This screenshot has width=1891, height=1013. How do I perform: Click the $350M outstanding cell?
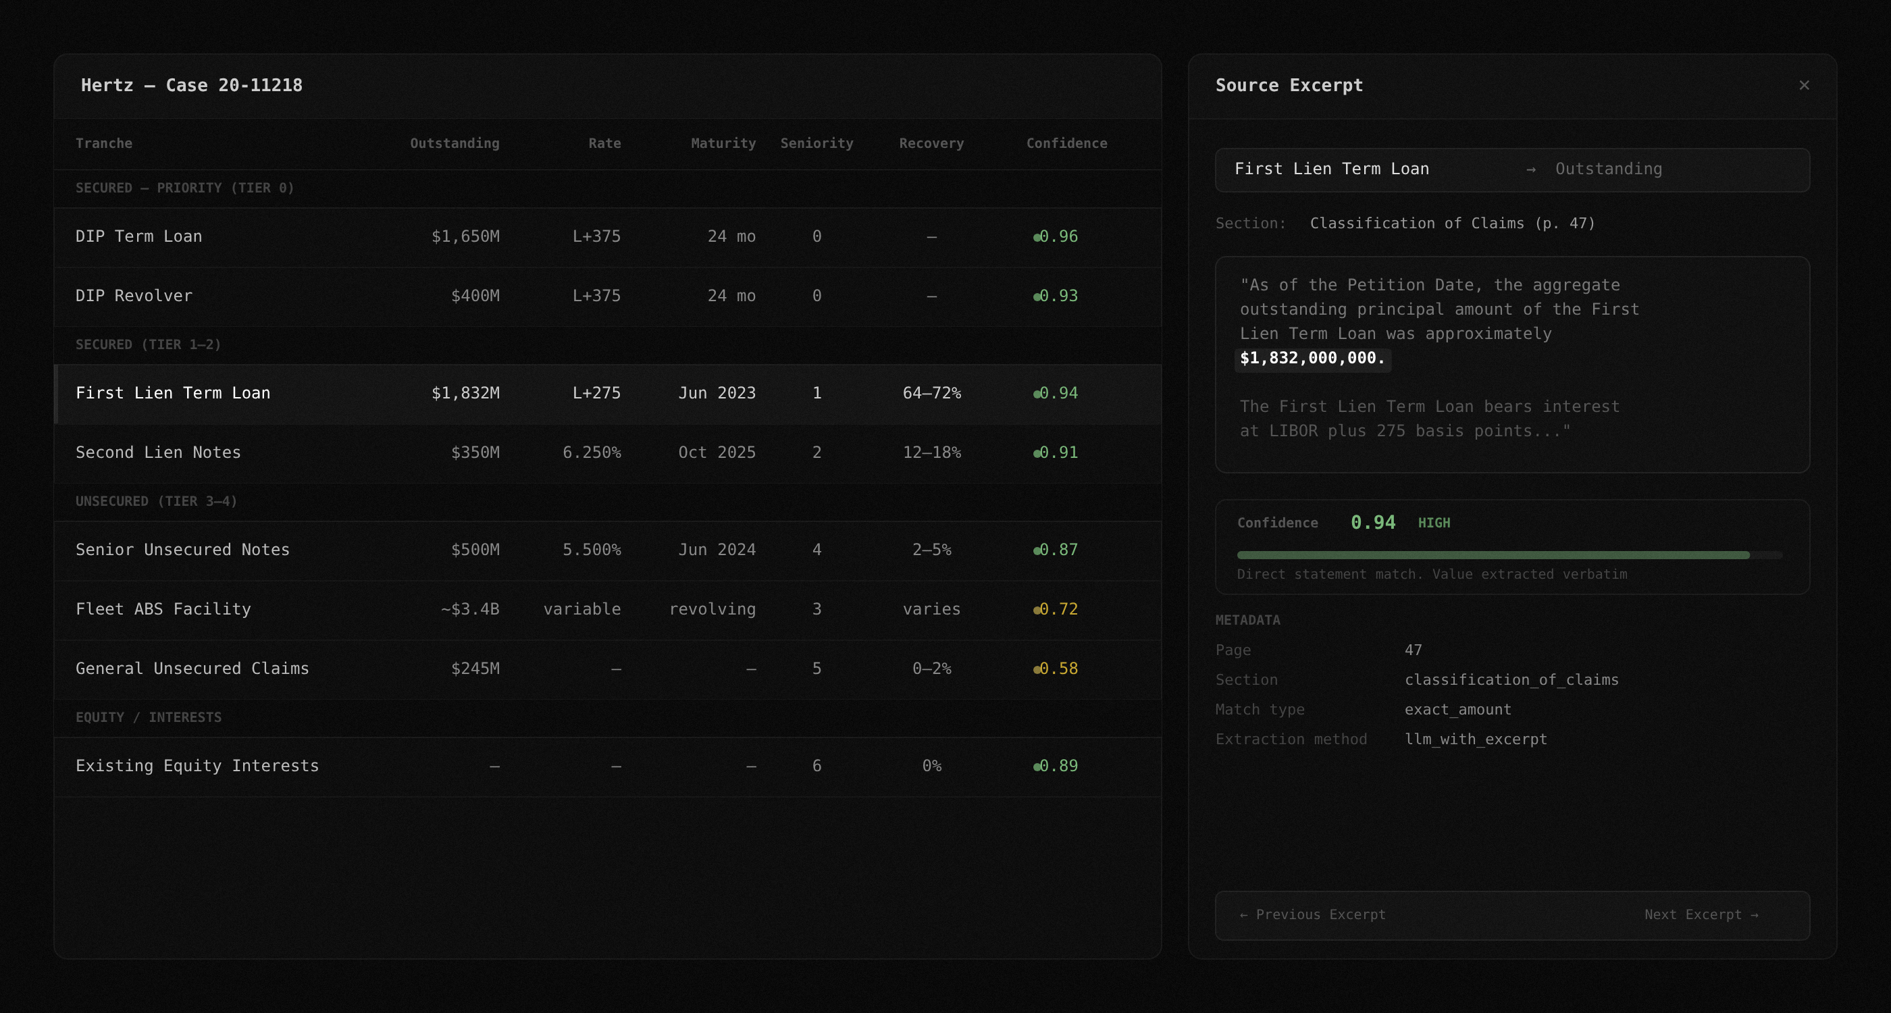(x=475, y=453)
